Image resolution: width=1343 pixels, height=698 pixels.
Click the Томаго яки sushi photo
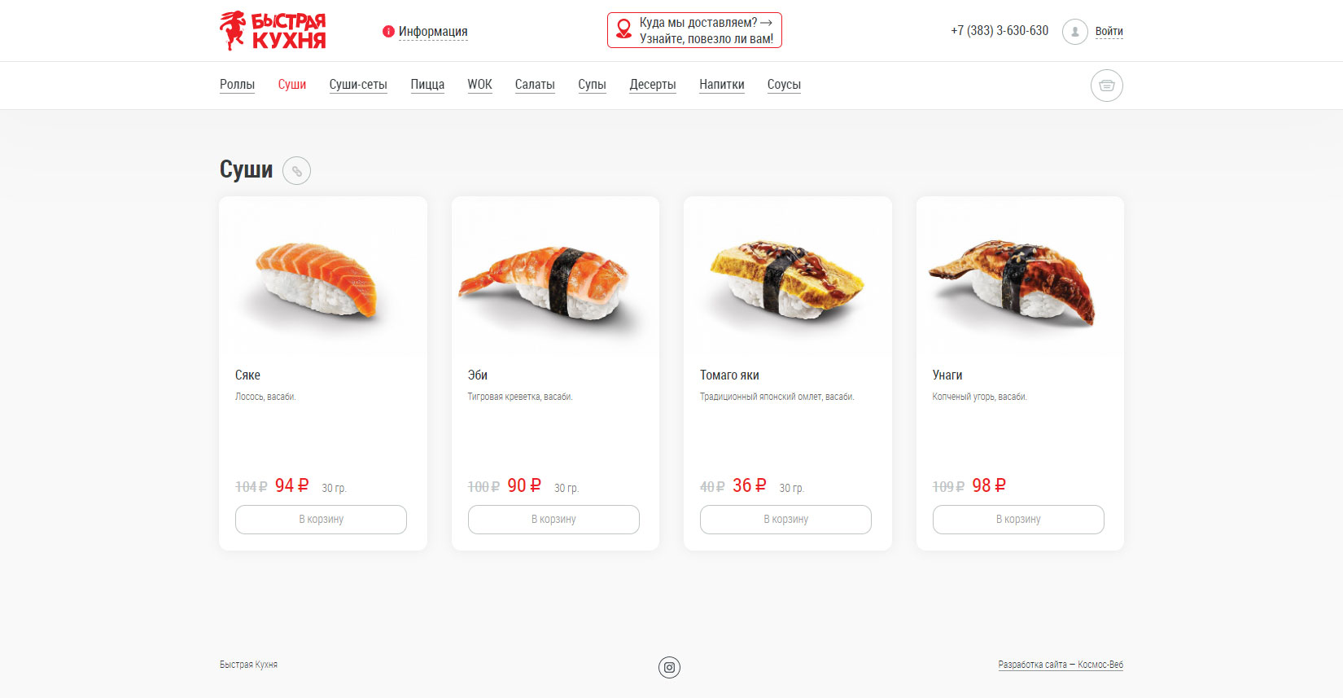(x=787, y=277)
